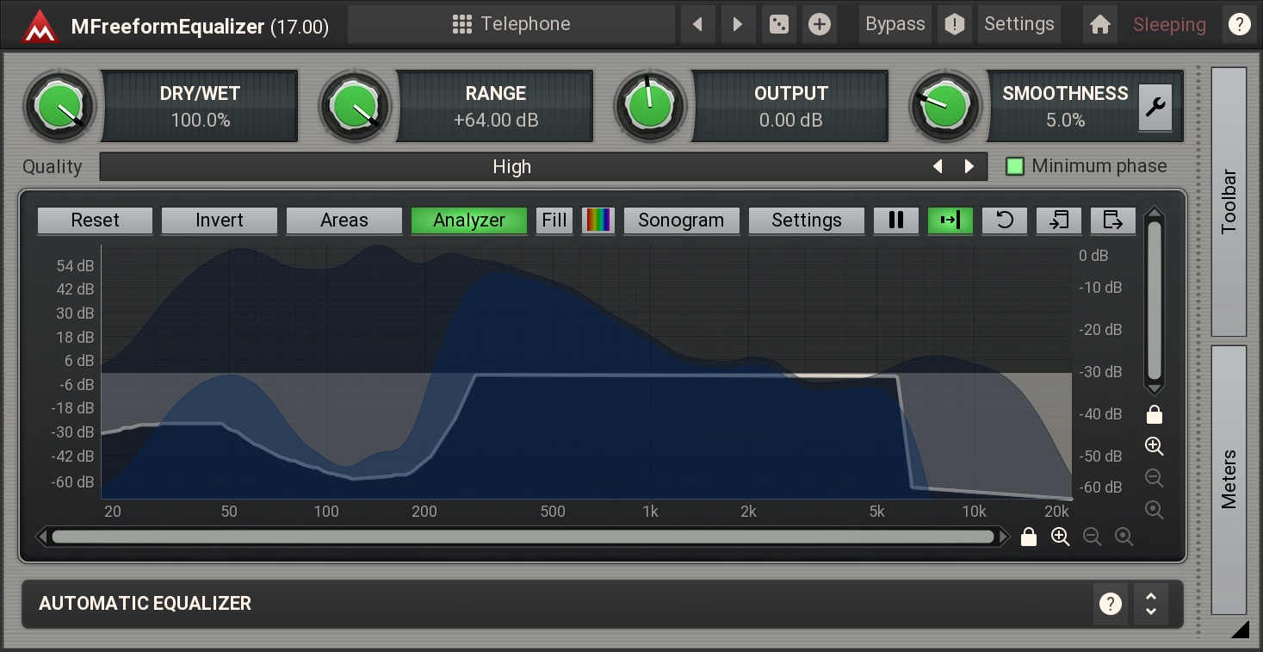Click the home icon in title bar
This screenshot has width=1263, height=652.
(x=1099, y=24)
